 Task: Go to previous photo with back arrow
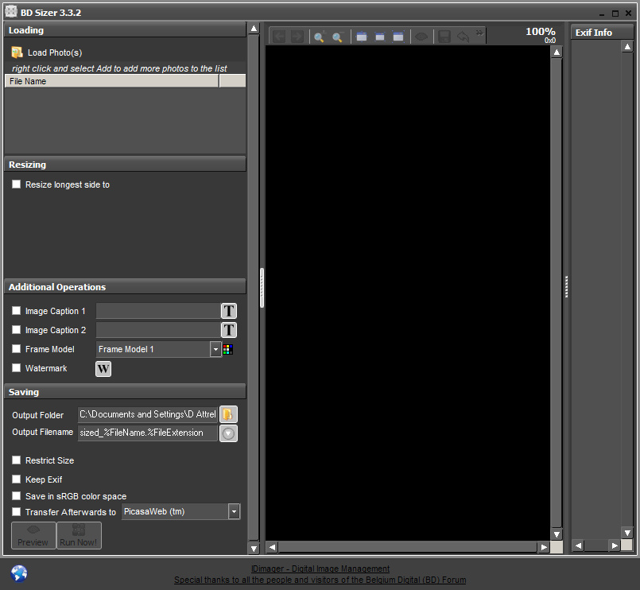[279, 37]
